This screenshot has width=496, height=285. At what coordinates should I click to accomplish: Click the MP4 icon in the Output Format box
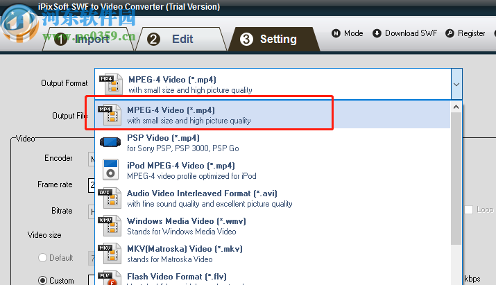[111, 84]
